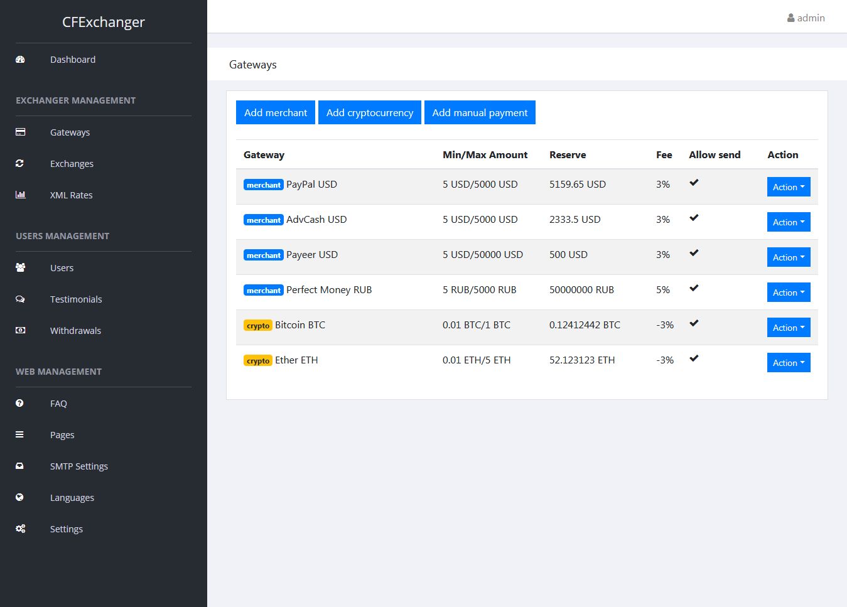Click the Users group icon
Screen dimensions: 847x607
click(20, 267)
